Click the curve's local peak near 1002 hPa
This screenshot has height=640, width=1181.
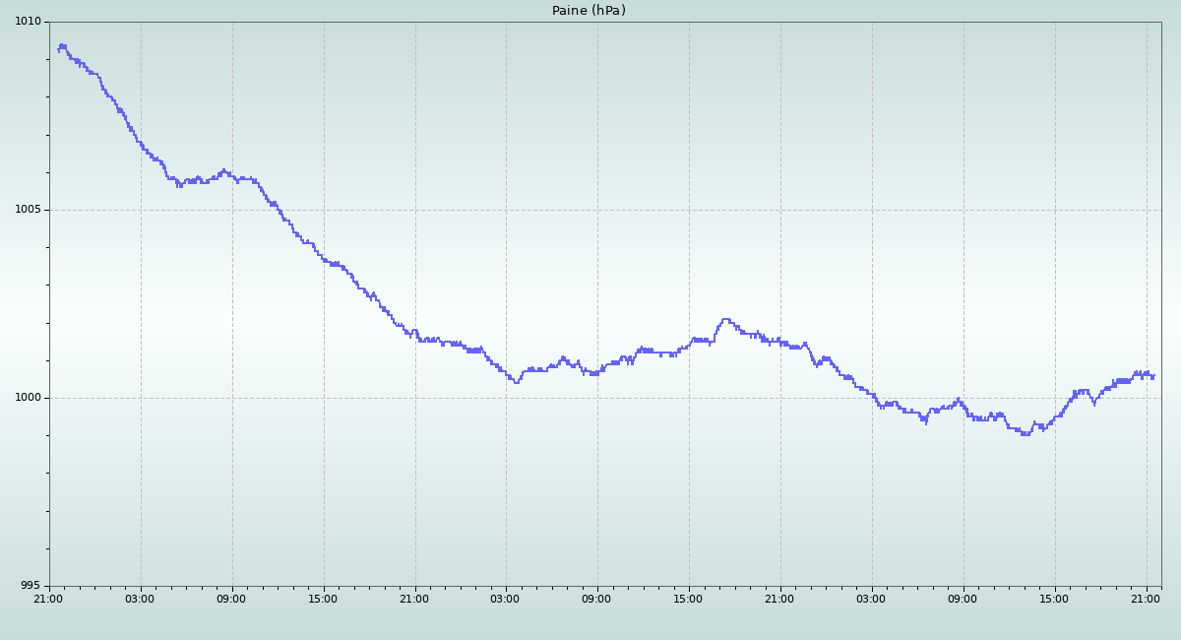click(x=726, y=319)
